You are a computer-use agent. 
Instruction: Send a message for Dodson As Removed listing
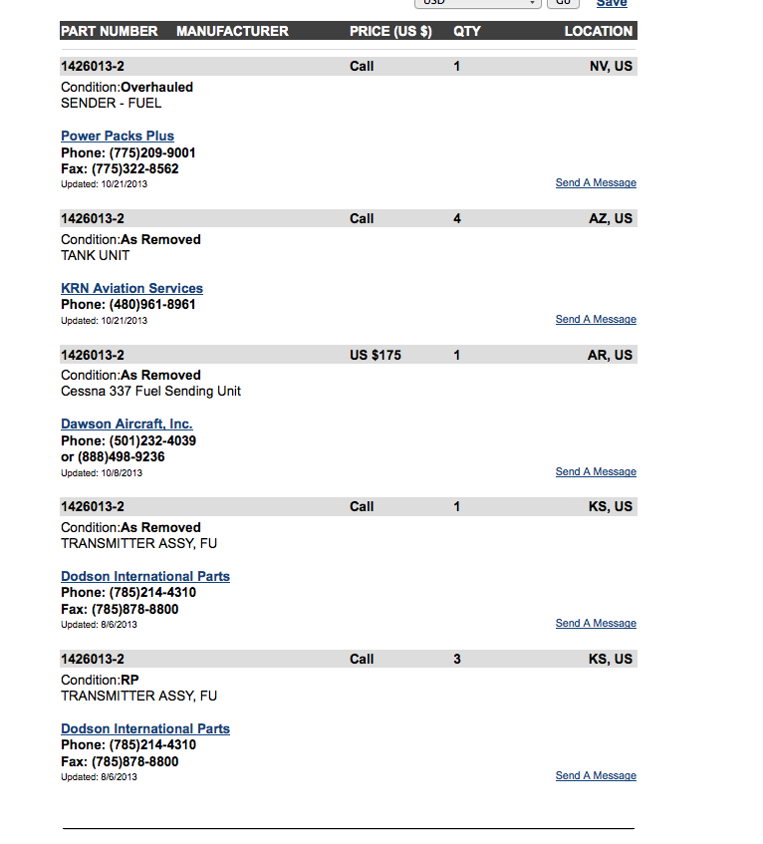pyautogui.click(x=596, y=624)
